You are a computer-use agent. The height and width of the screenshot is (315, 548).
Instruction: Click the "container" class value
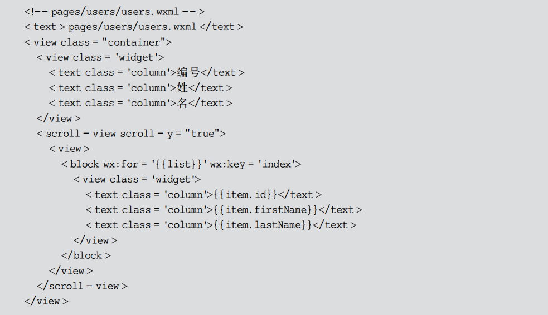click(x=137, y=42)
